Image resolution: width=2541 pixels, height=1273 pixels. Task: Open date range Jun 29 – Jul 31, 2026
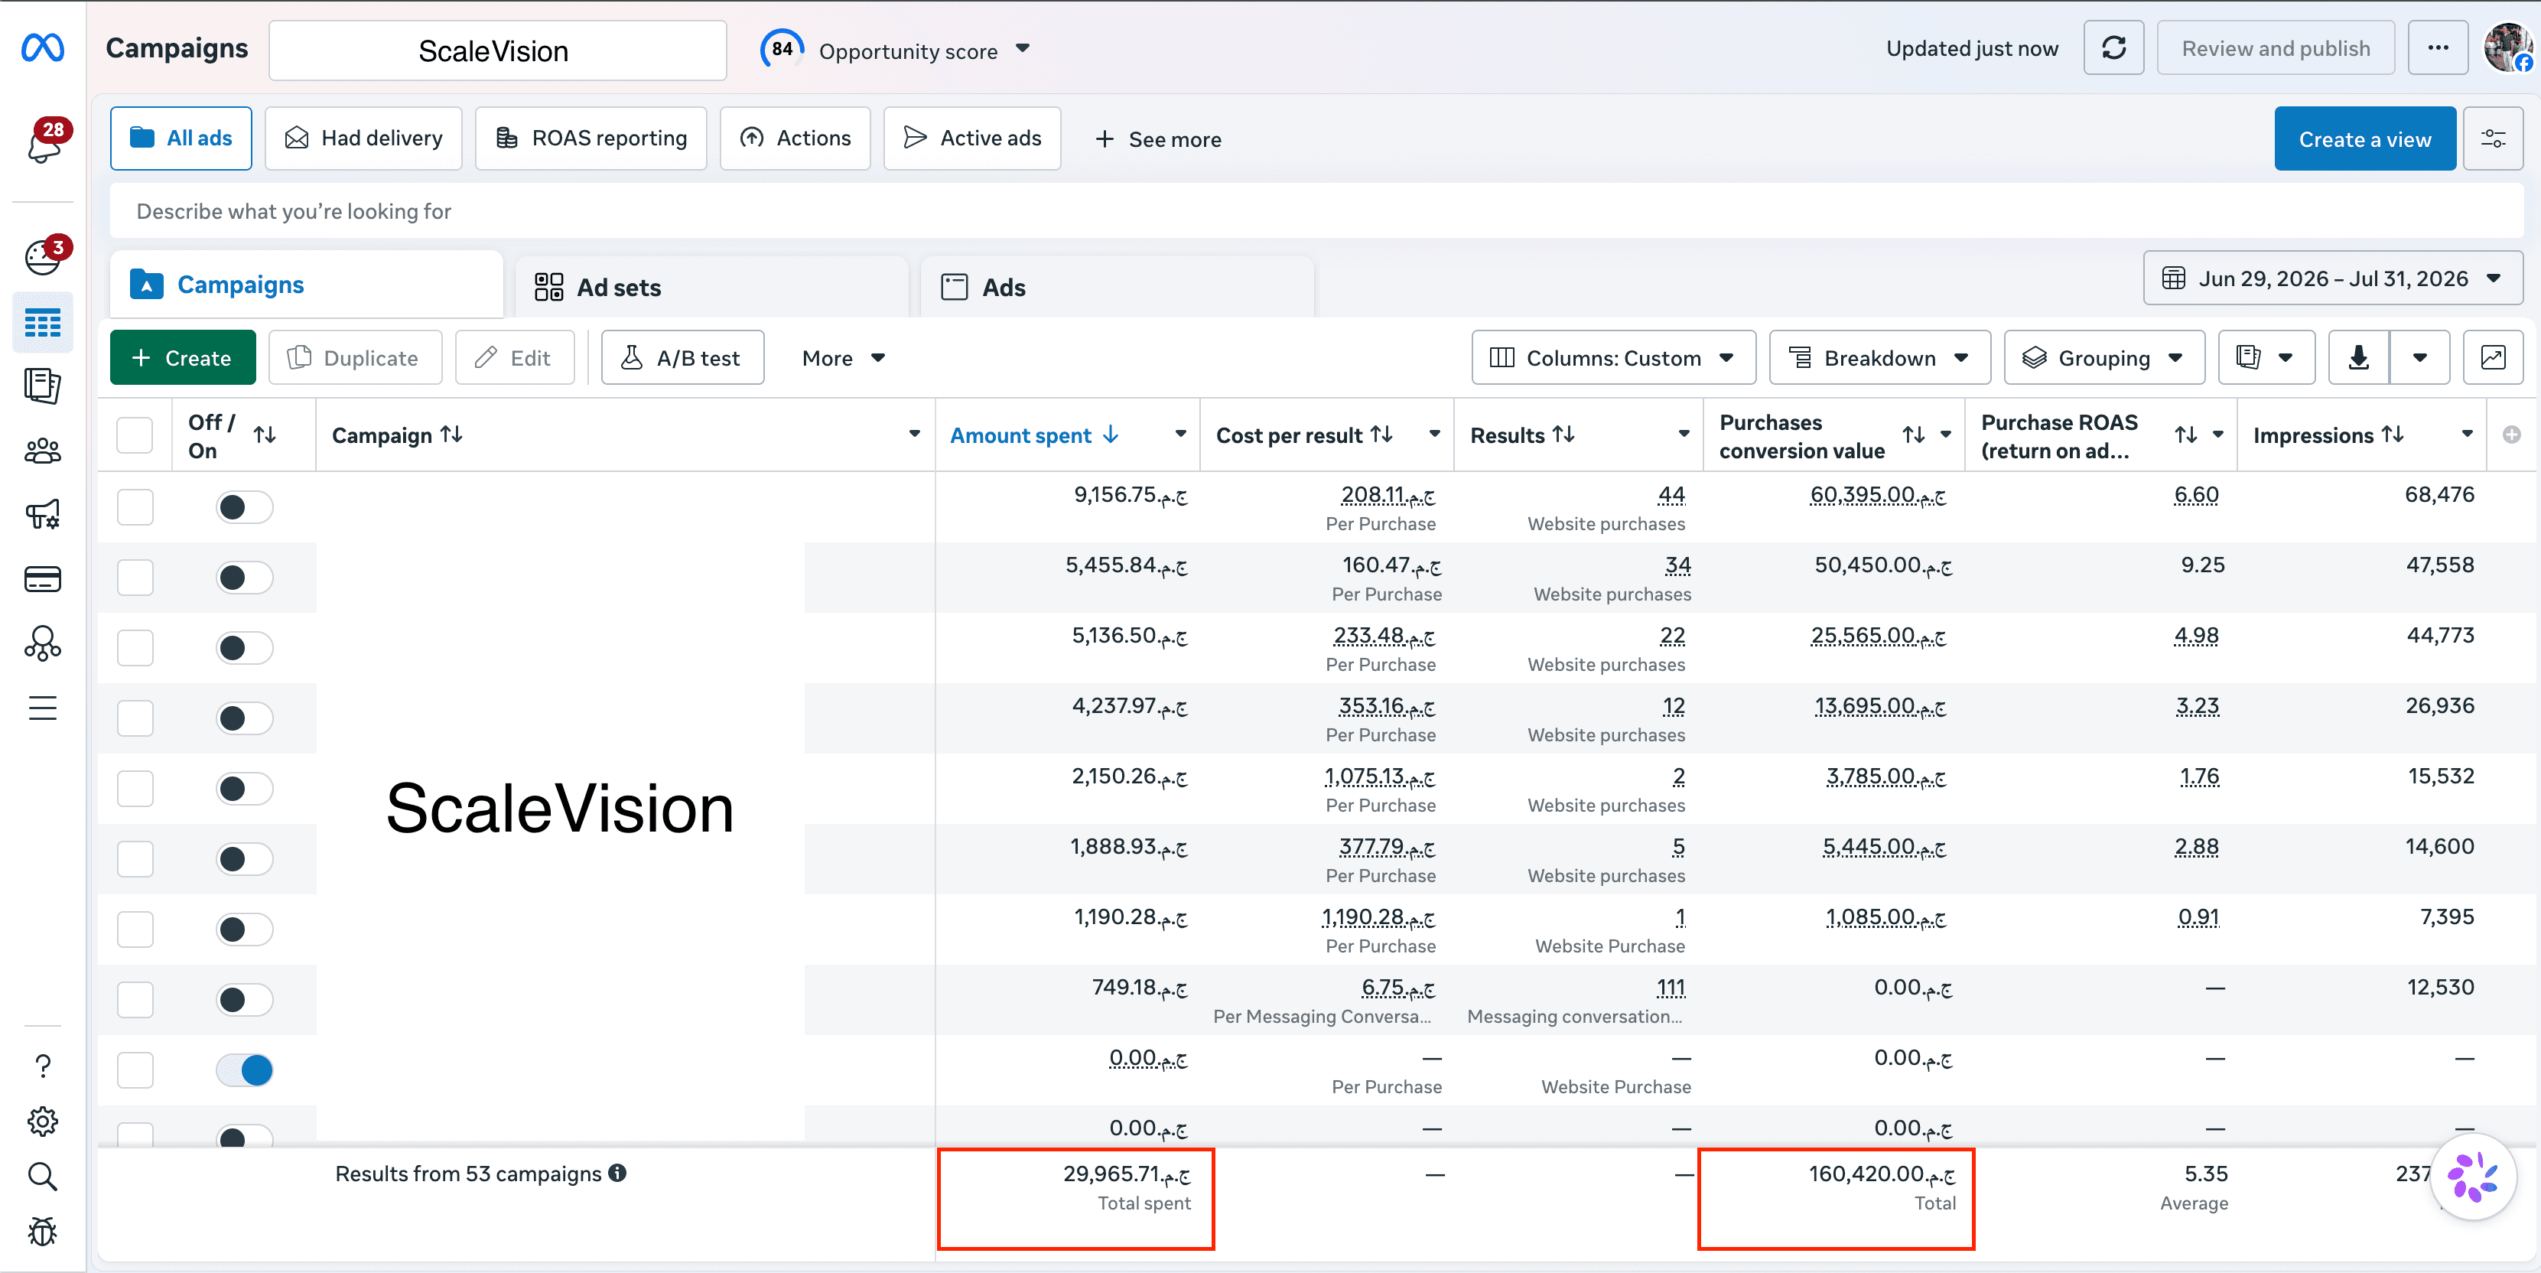2333,279
